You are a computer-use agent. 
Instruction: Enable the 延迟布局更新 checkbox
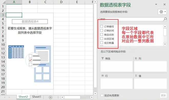point(102,95)
